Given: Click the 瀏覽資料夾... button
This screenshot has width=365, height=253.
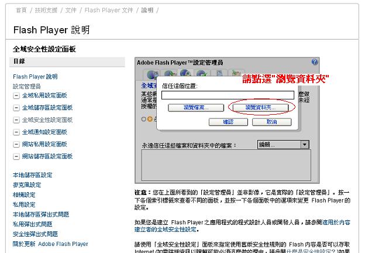Looking at the screenshot, I should 260,107.
